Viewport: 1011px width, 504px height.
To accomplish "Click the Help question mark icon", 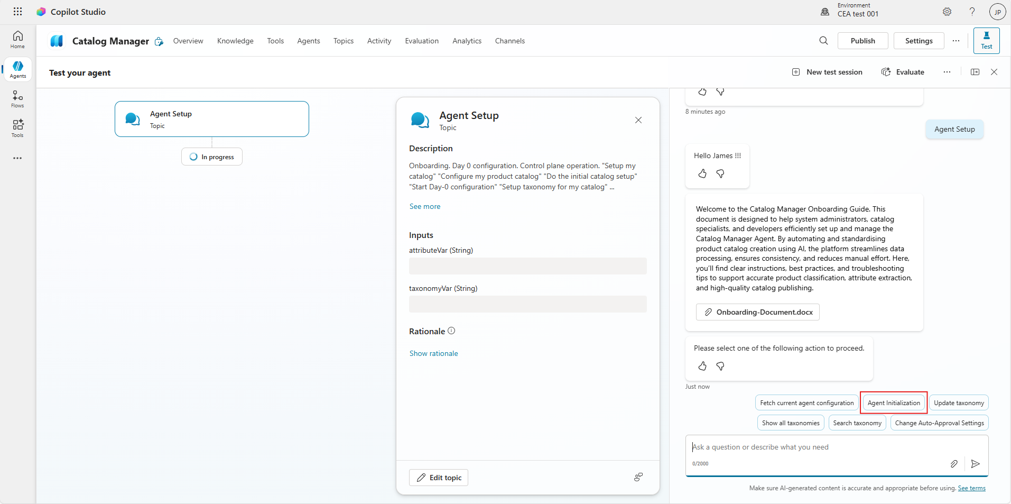I will tap(972, 12).
